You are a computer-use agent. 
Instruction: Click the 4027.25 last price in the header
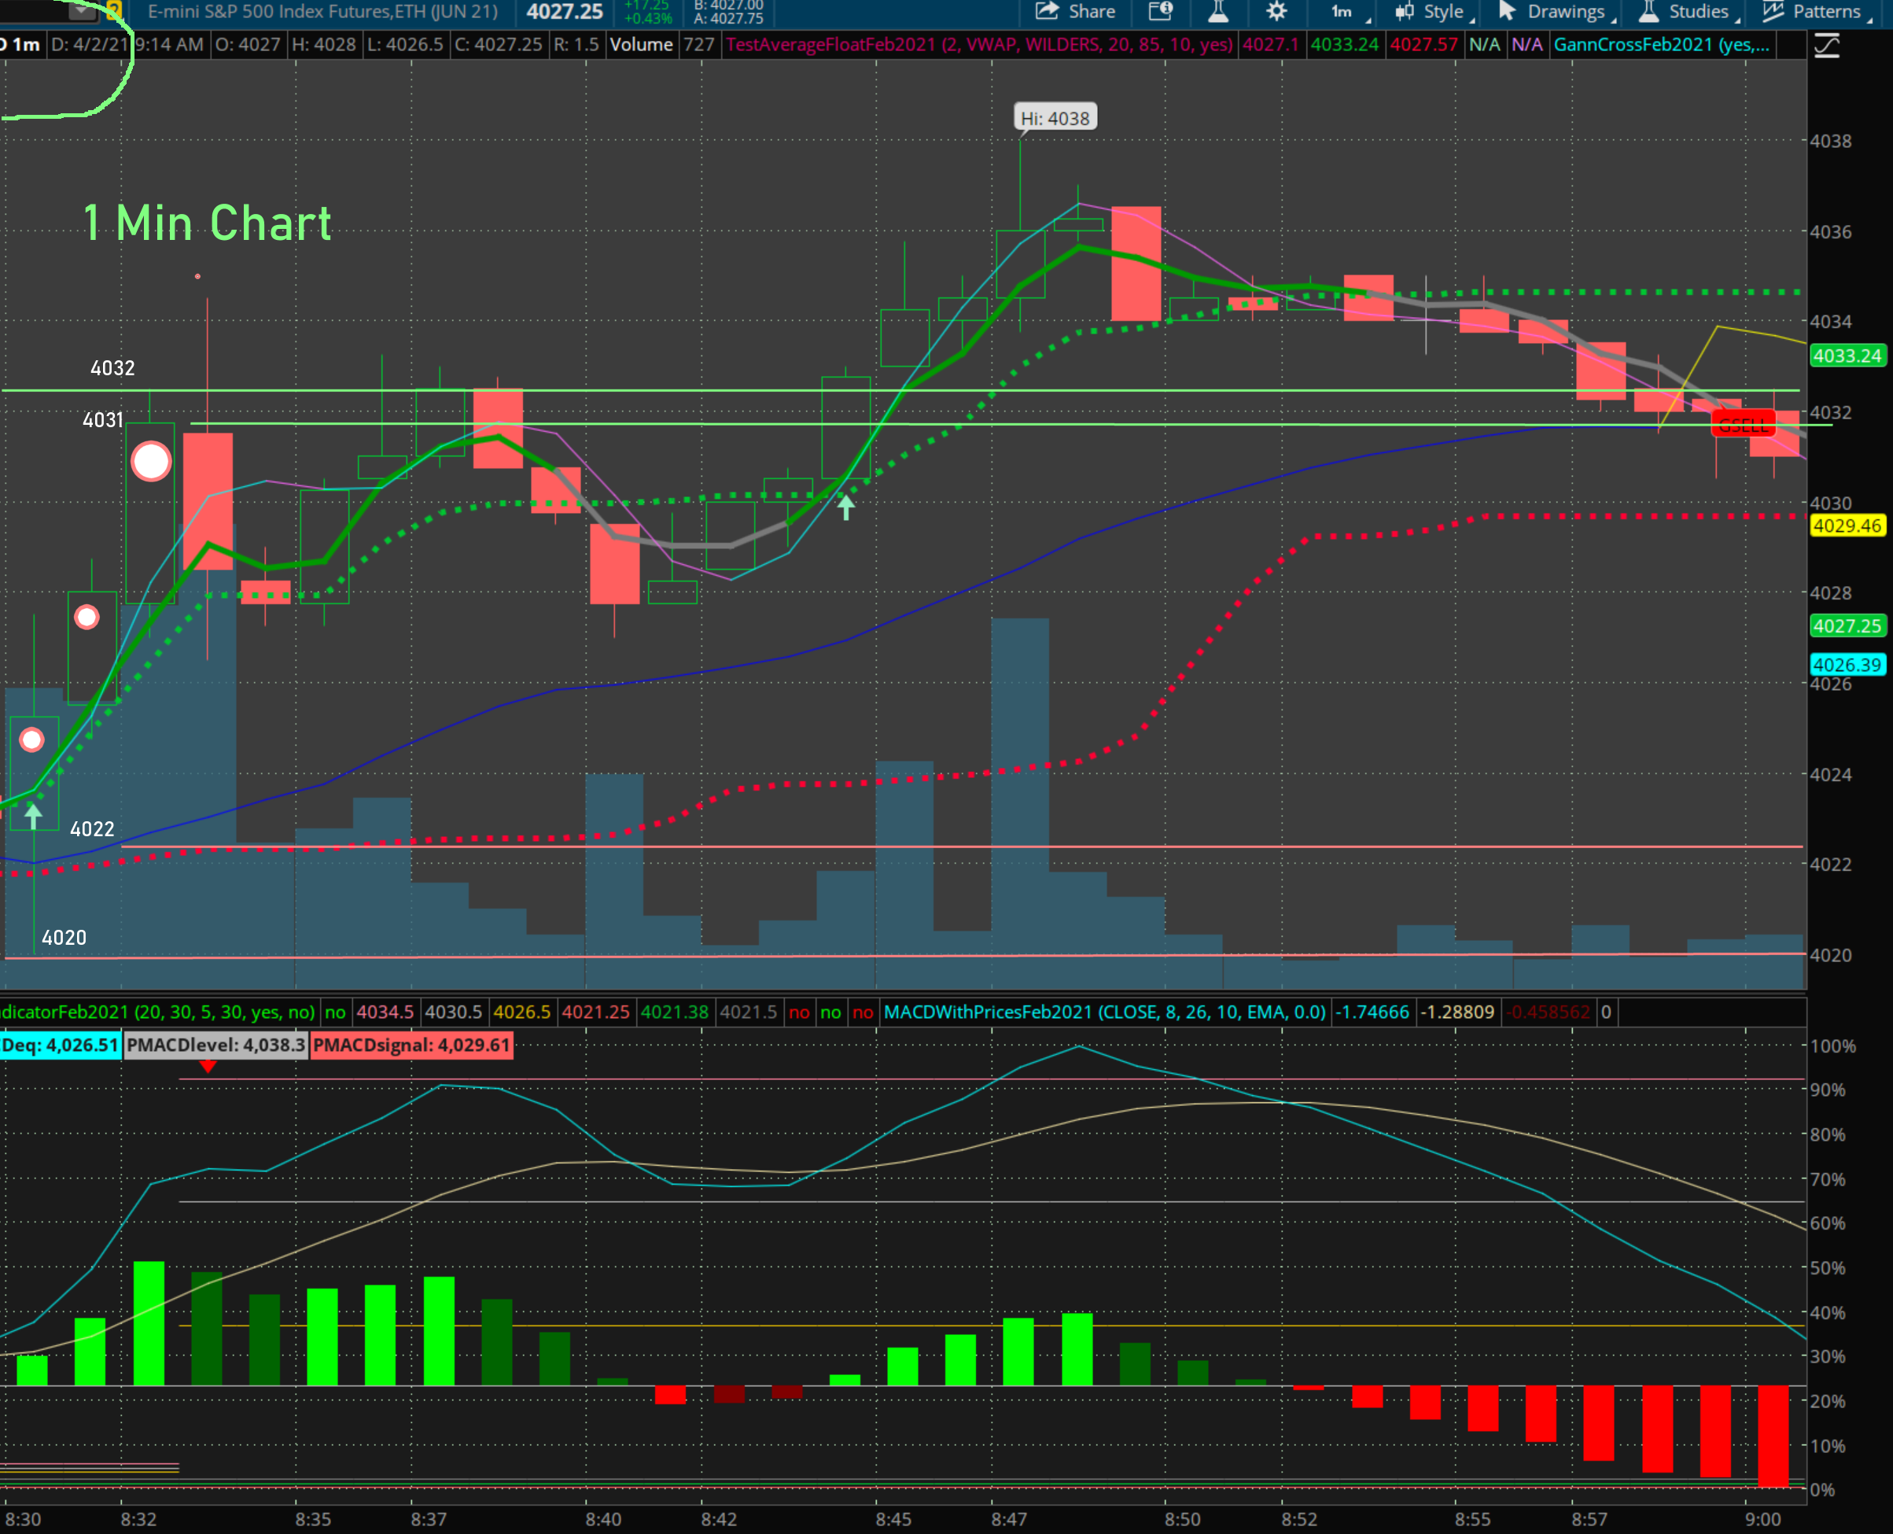[x=565, y=12]
